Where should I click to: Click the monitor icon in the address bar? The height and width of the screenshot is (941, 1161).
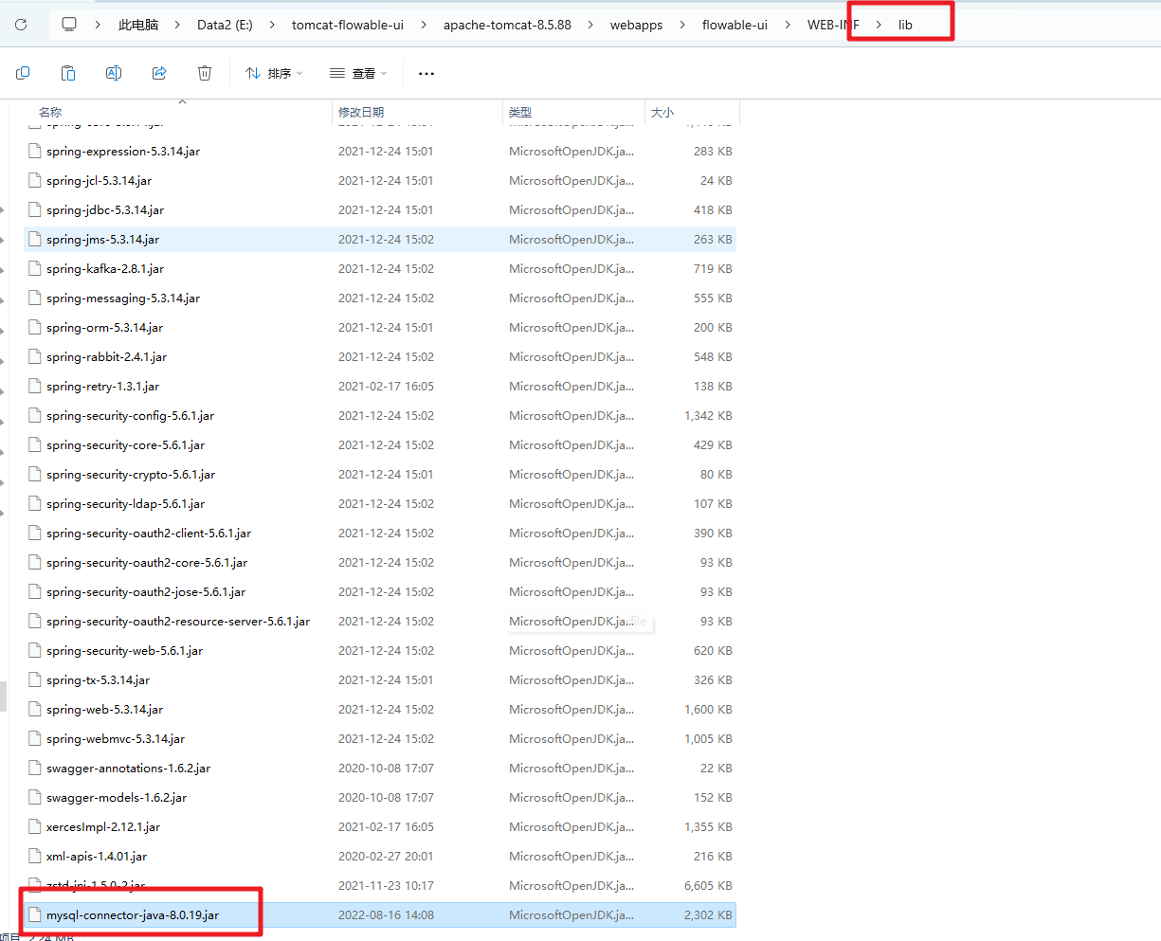click(69, 25)
